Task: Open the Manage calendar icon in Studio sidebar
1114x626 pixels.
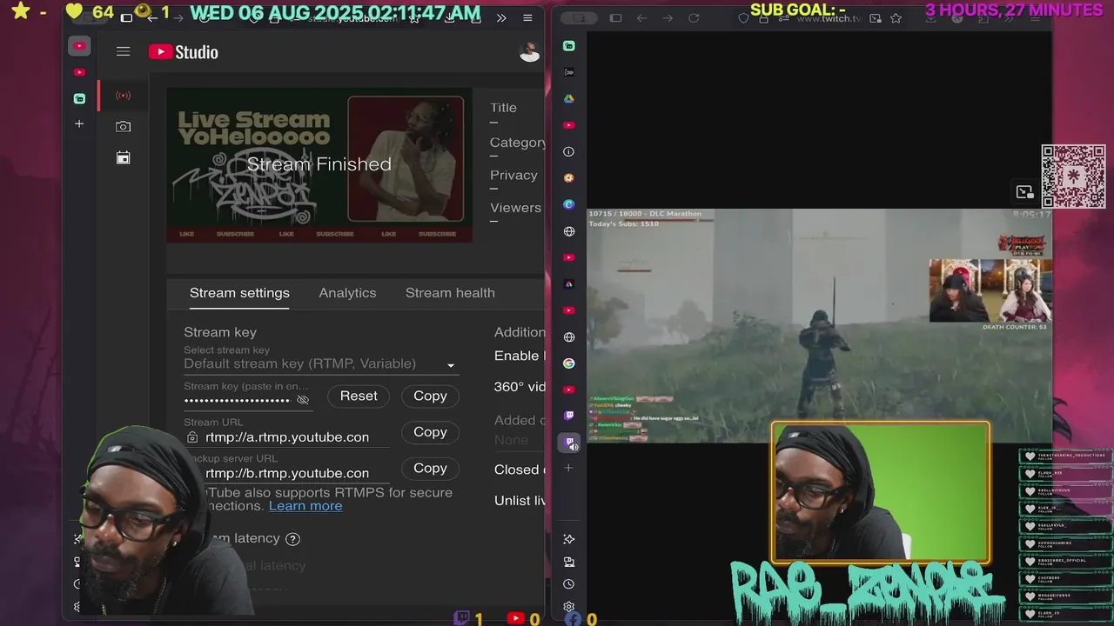Action: [123, 157]
